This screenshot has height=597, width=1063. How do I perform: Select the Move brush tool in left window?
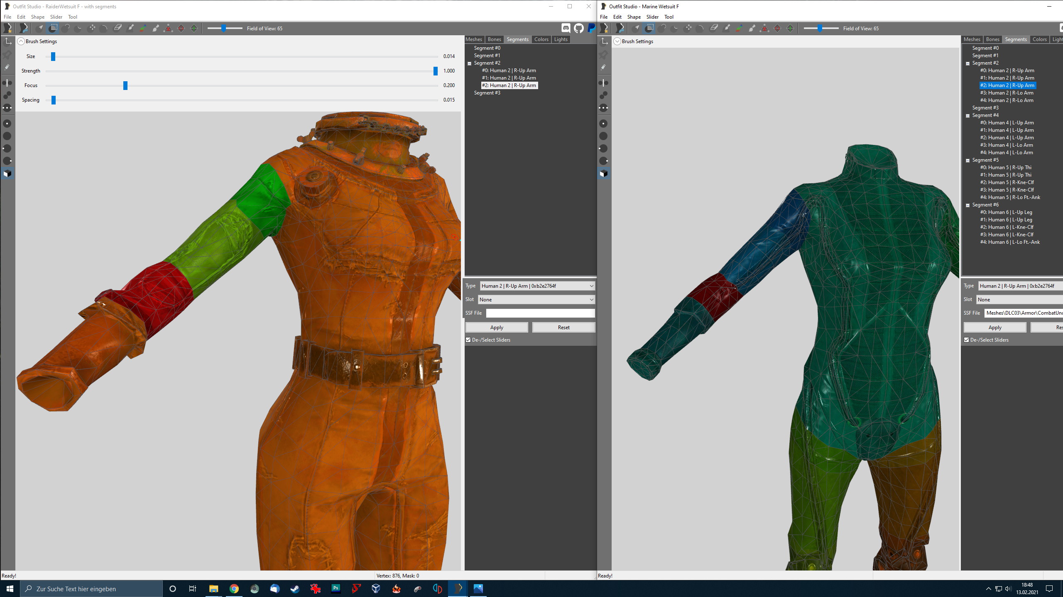click(91, 28)
